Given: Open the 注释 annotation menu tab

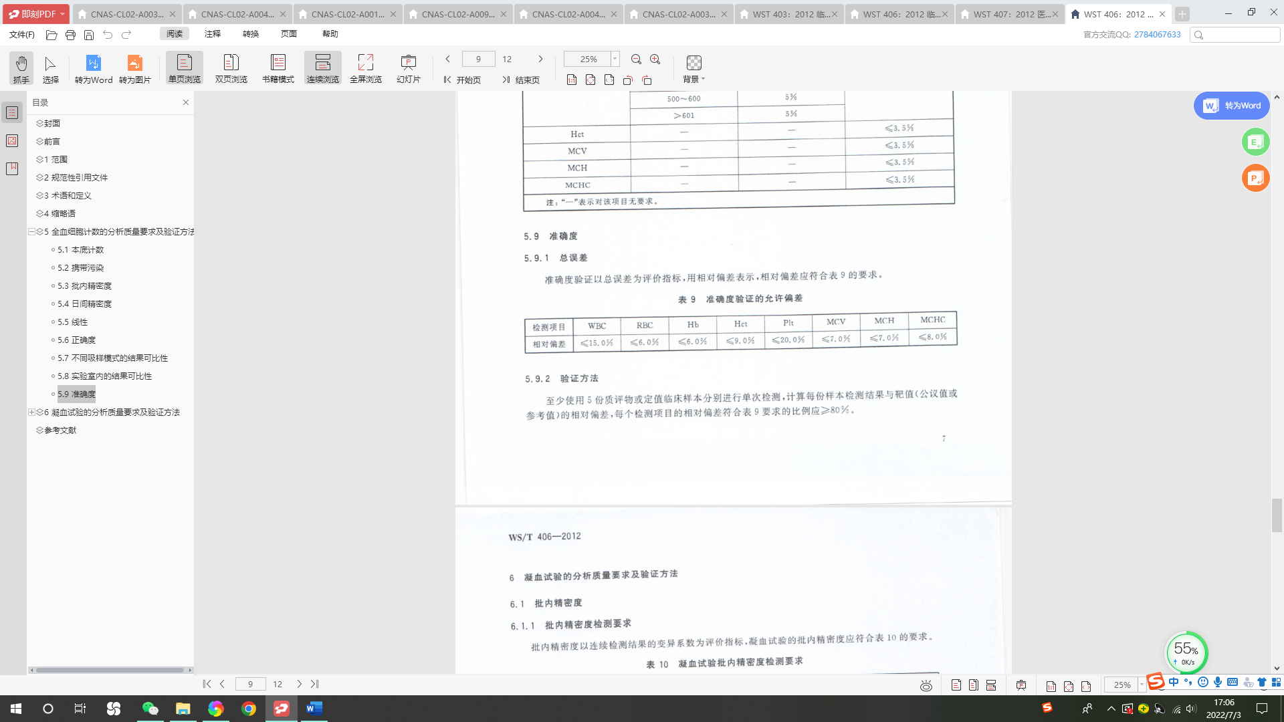Looking at the screenshot, I should pyautogui.click(x=213, y=34).
